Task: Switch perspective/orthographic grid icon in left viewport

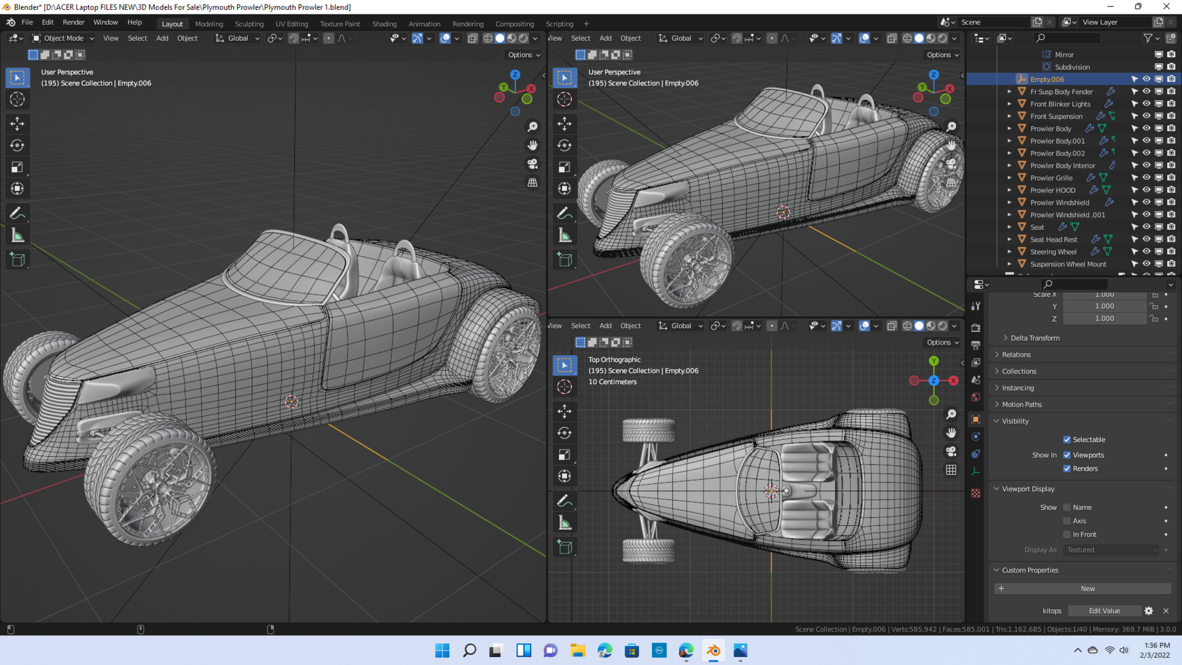Action: [533, 182]
